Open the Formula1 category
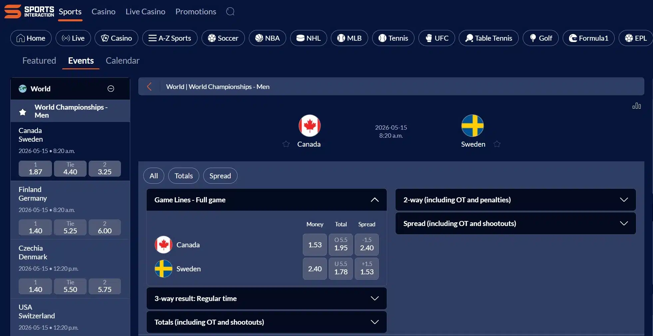653x336 pixels. coord(589,38)
